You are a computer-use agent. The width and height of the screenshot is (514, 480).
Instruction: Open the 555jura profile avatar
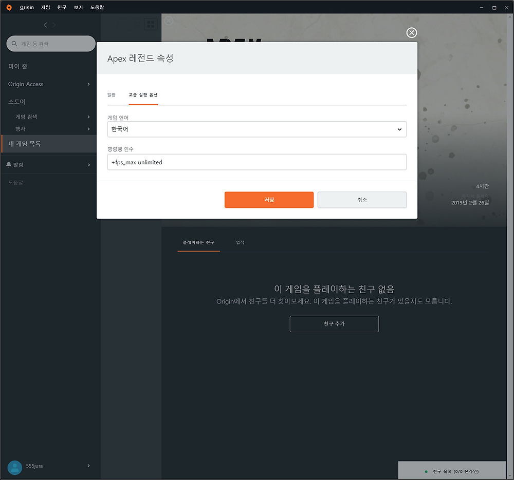click(15, 468)
